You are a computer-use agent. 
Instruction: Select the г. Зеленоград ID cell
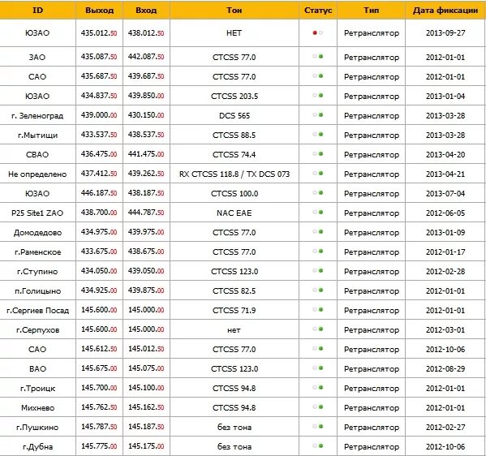tap(37, 116)
